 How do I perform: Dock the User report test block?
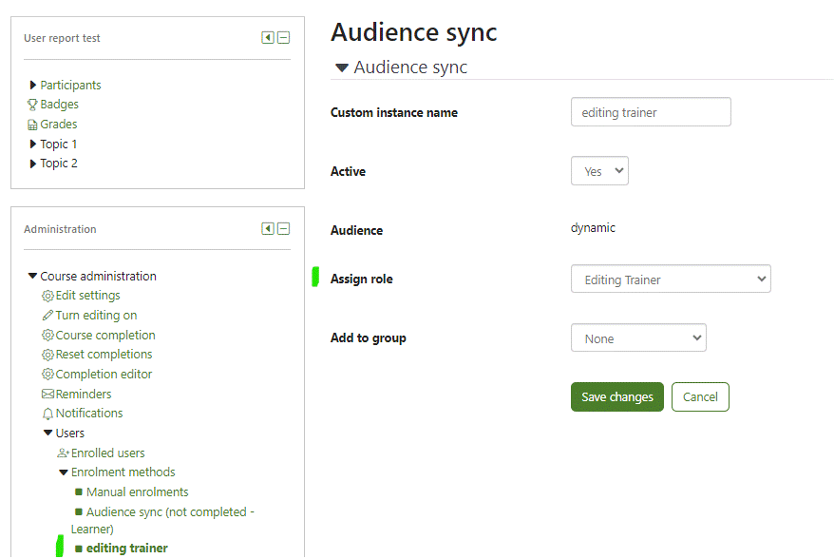coord(268,37)
